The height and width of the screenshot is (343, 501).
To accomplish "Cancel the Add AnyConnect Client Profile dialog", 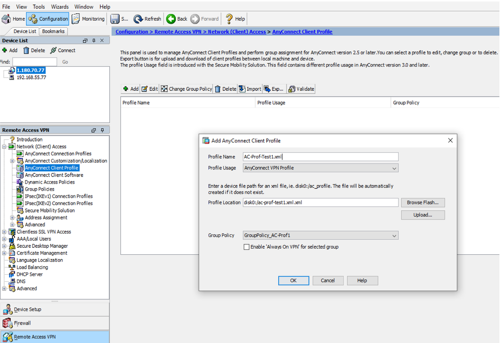I will [x=328, y=280].
